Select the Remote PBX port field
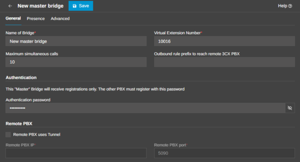The width and height of the screenshot is (300, 162). (225, 153)
